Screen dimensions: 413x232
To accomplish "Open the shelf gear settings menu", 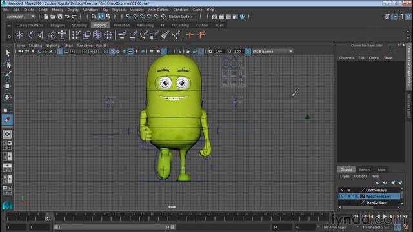I will tap(9, 37).
